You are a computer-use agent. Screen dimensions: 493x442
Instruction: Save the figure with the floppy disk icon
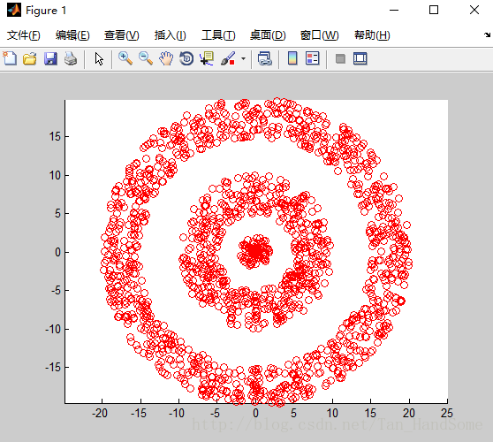click(x=50, y=59)
